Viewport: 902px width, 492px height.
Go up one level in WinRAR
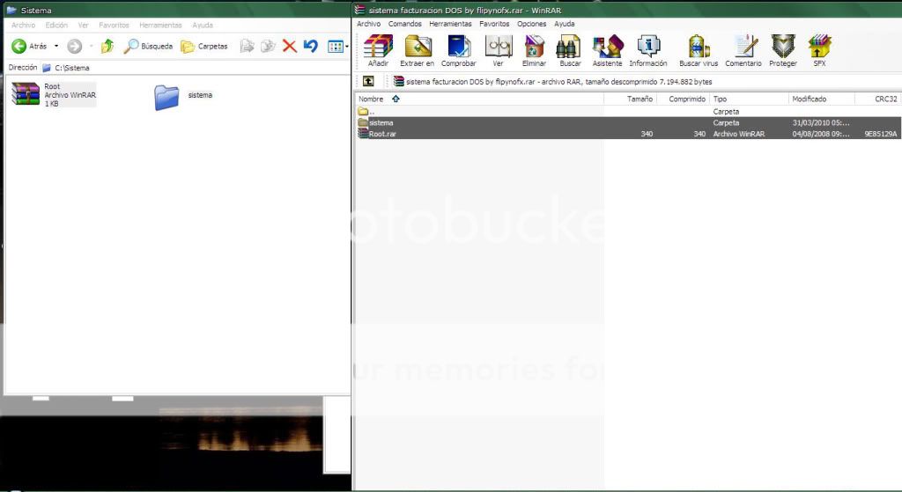point(368,82)
